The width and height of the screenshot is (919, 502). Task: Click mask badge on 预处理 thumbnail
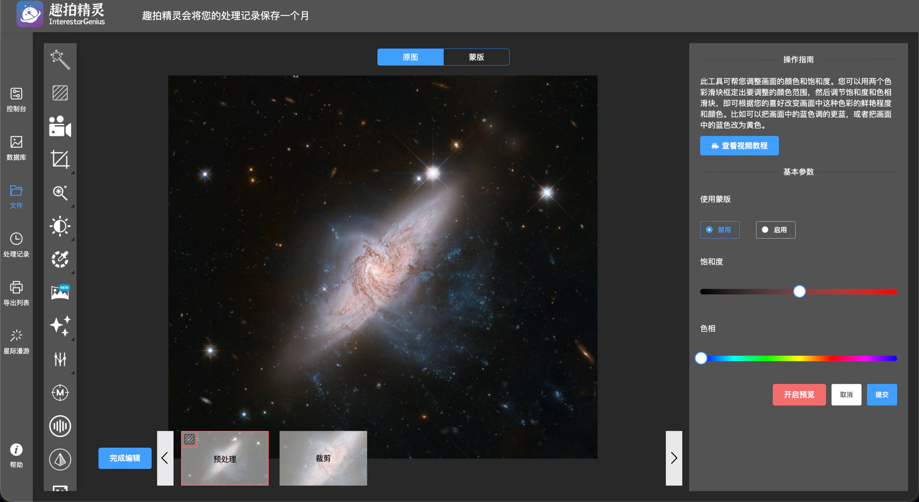point(189,439)
